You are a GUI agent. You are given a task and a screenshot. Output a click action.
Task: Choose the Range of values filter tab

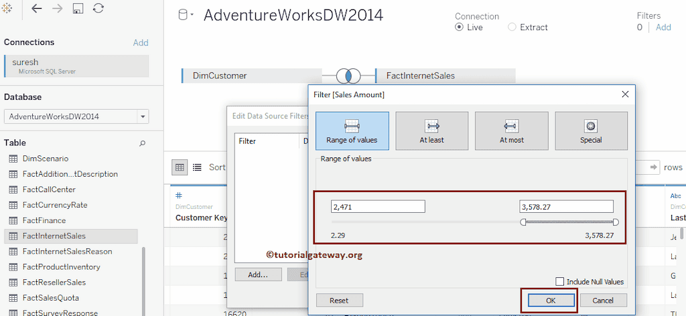[x=352, y=131]
